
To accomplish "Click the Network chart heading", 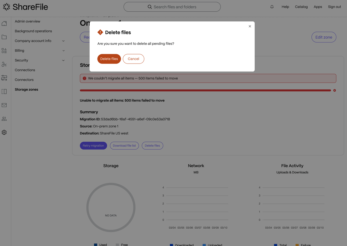I will [x=196, y=166].
